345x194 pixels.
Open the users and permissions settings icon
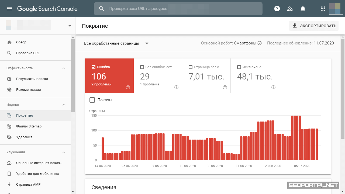click(x=290, y=9)
